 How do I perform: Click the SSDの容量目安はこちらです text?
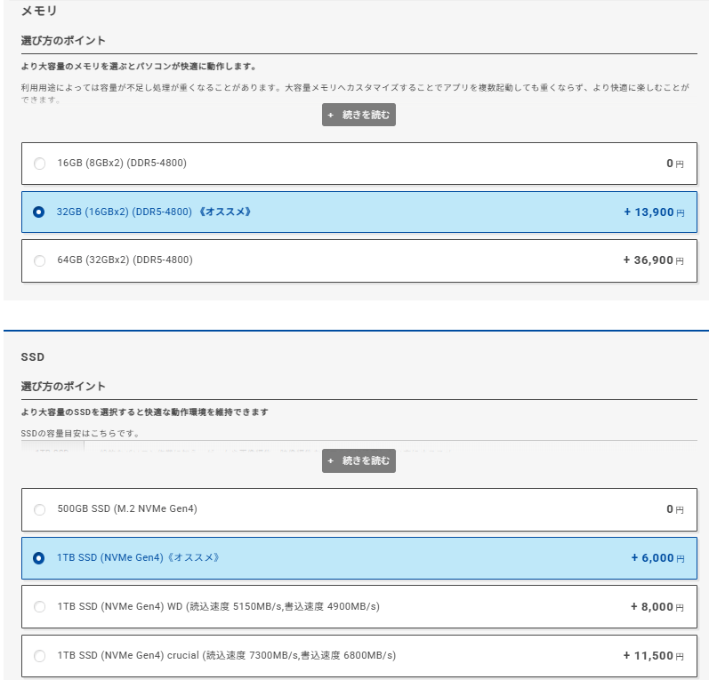[x=80, y=433]
